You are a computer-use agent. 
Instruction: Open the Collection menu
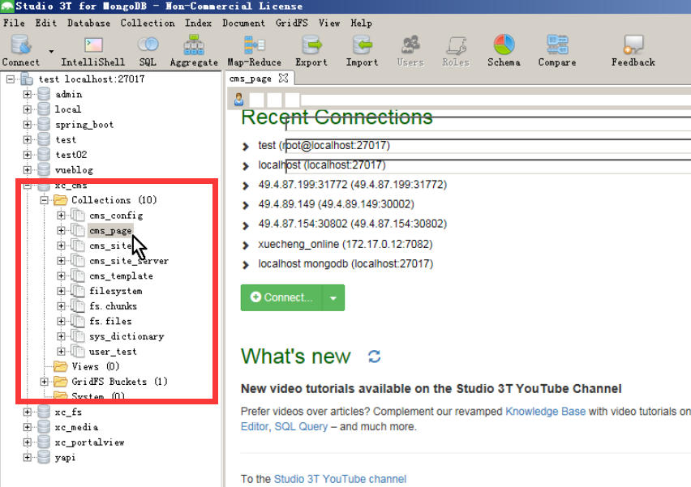[x=148, y=23]
